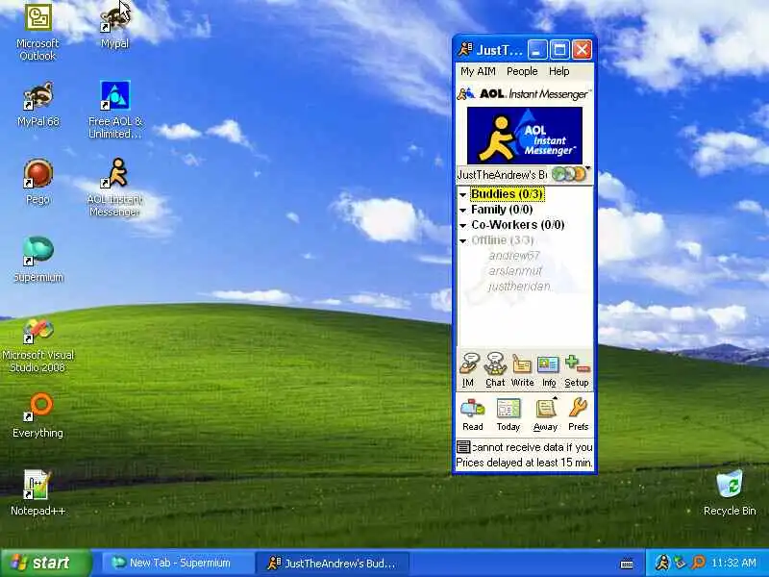This screenshot has width=769, height=577.
Task: Select the Family (0/0) group
Action: (502, 210)
